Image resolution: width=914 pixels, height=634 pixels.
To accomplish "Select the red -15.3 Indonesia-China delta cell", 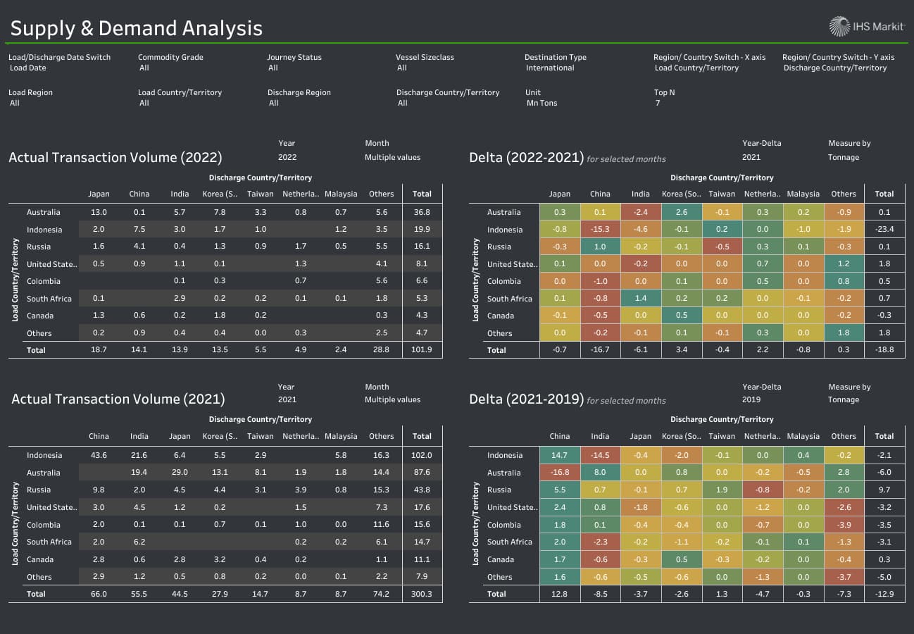I will [x=600, y=230].
